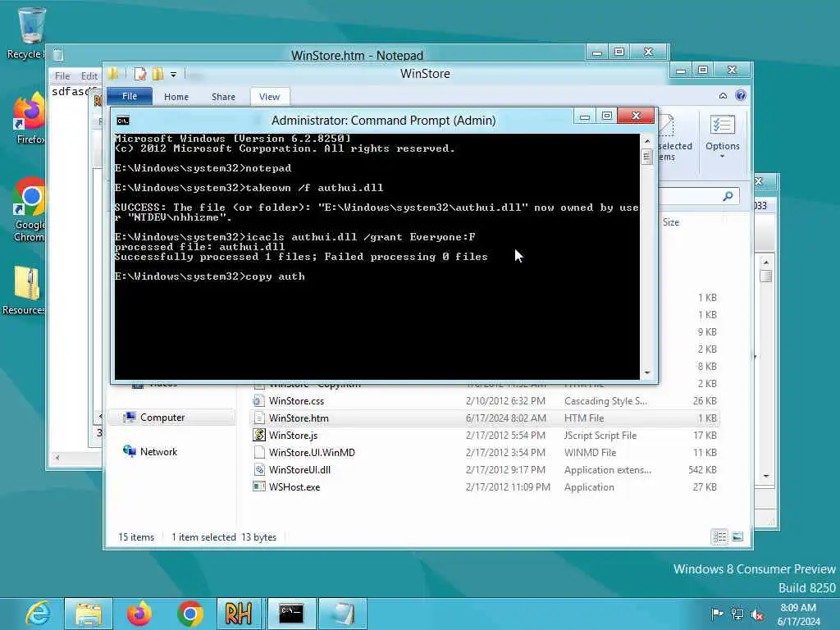840x630 pixels.
Task: Click the network tray icon
Action: pyautogui.click(x=737, y=614)
